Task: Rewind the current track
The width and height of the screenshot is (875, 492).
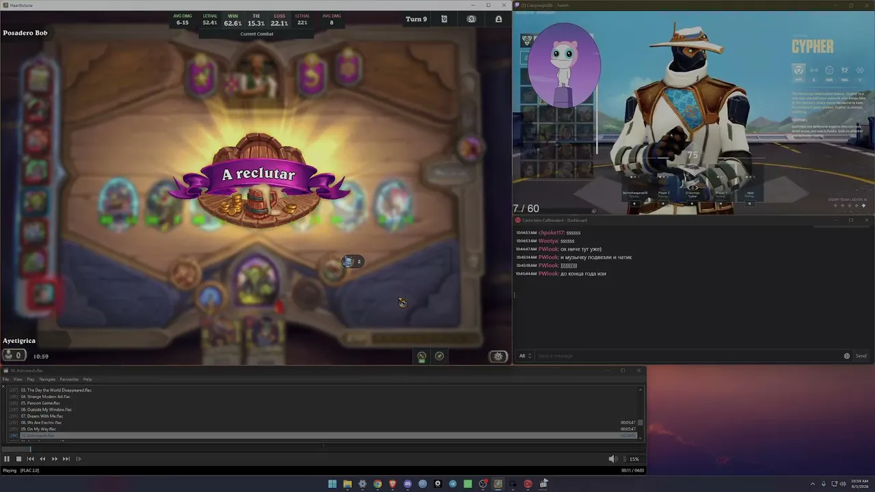Action: pos(42,459)
